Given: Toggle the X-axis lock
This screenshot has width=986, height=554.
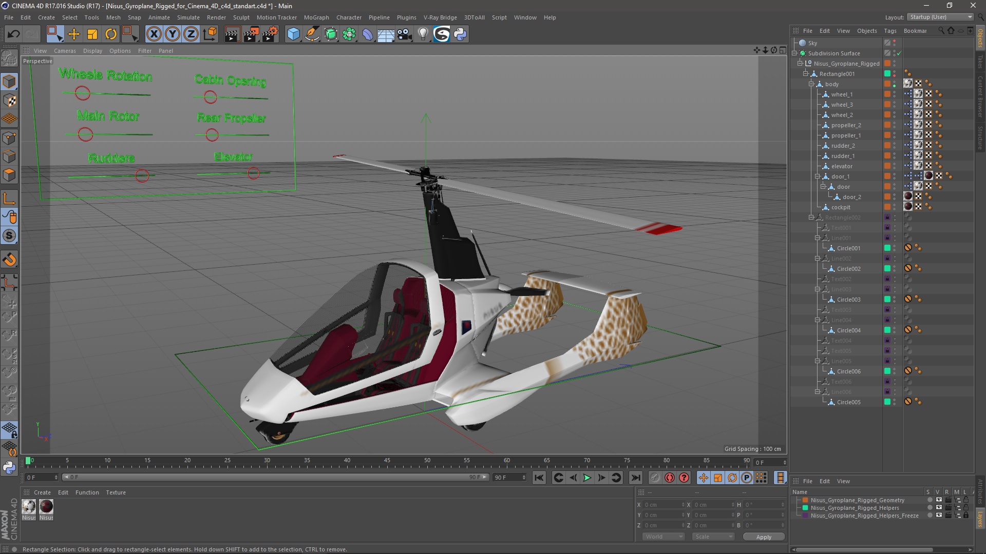Looking at the screenshot, I should pyautogui.click(x=154, y=34).
